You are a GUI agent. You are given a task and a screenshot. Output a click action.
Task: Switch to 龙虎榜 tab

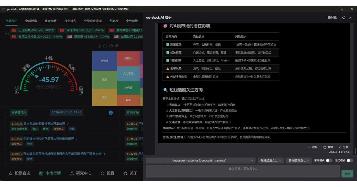(x=114, y=21)
